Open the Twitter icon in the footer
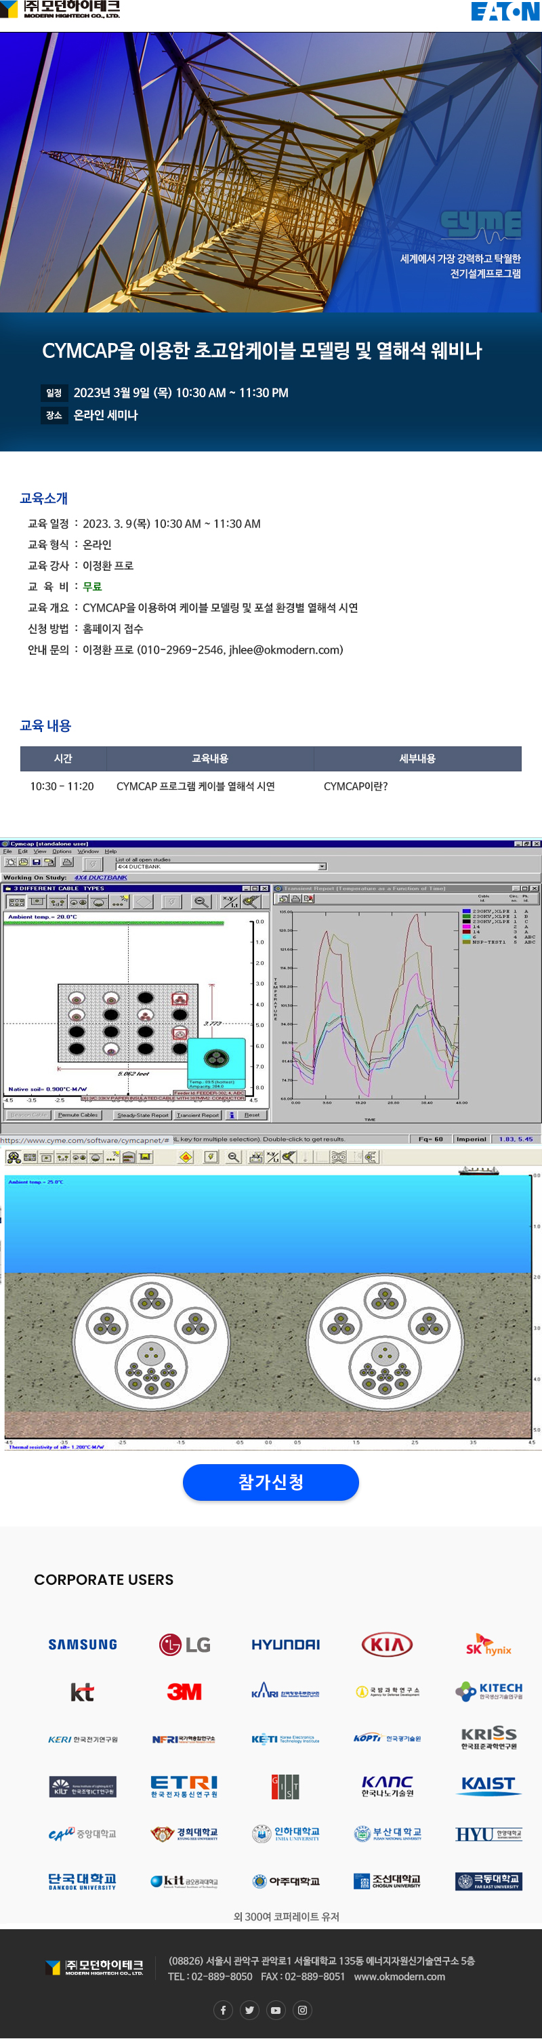 249,2010
